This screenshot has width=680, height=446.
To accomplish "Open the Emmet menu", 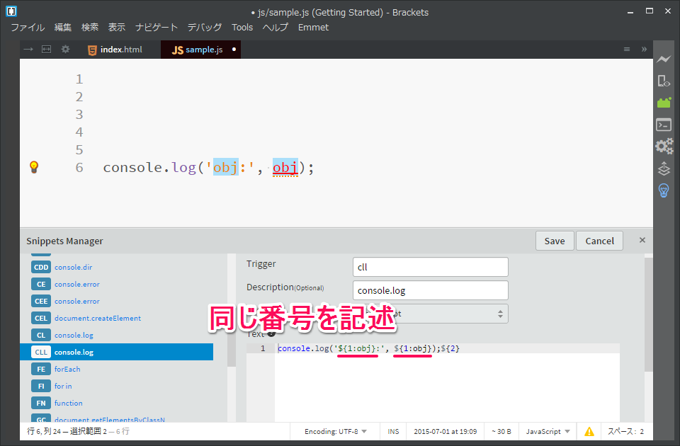I will tap(313, 28).
